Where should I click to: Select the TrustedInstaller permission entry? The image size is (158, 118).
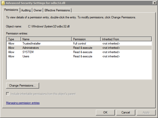32,44
